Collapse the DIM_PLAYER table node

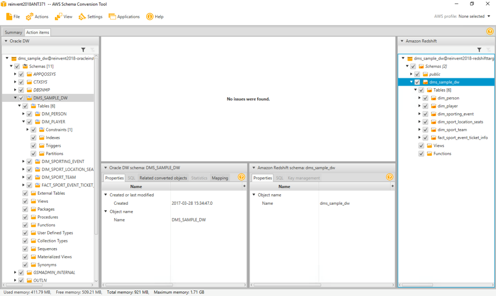(23, 122)
